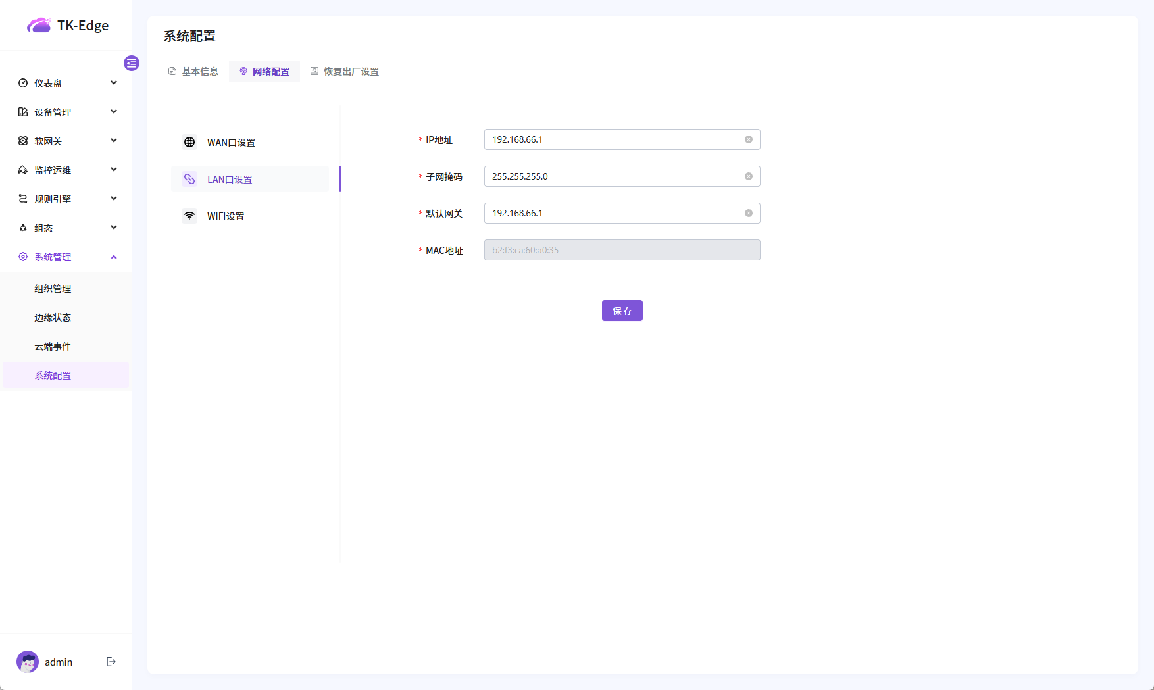This screenshot has height=690, width=1154.
Task: Open 云端事件 submenu item
Action: [x=53, y=346]
